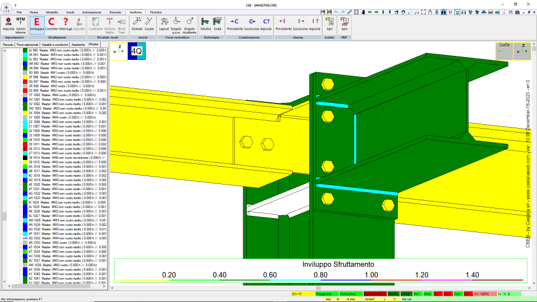The height and width of the screenshot is (302, 537).
Task: Switch to the Modello ribbon tab
Action: coord(52,12)
